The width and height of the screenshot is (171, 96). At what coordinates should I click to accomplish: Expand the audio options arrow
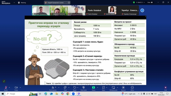[9, 87]
